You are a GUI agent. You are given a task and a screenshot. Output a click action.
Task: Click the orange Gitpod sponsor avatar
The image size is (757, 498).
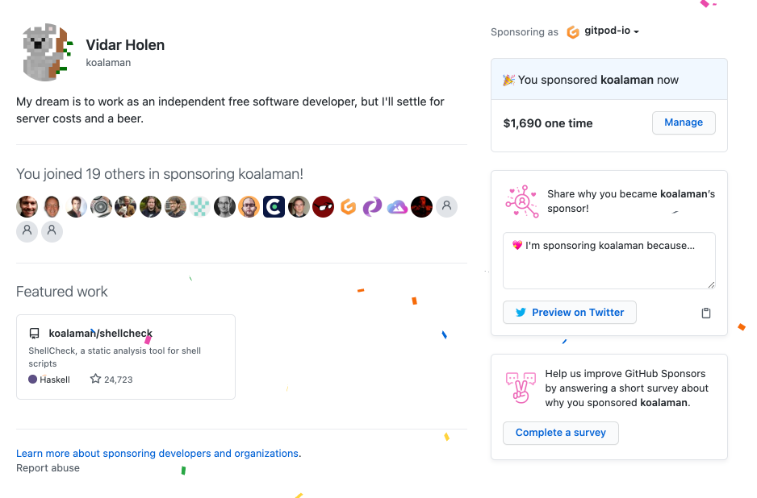[x=348, y=207]
